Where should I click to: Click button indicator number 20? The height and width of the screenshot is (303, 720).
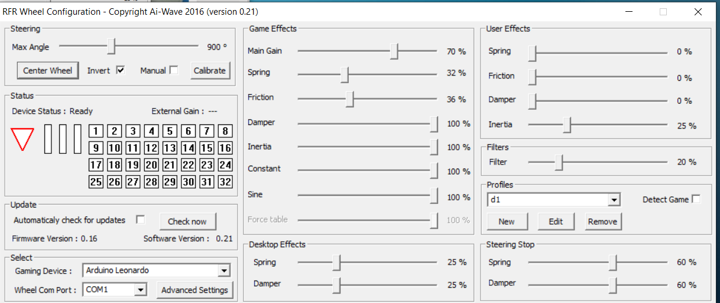tap(151, 165)
